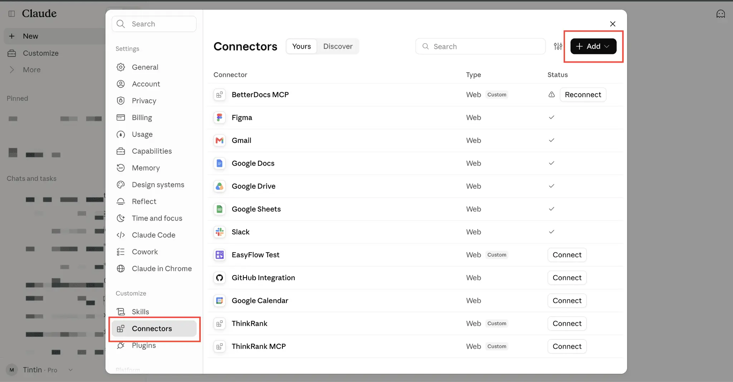Click the Design systems palette icon
Screen dimensions: 733x382
click(x=121, y=185)
